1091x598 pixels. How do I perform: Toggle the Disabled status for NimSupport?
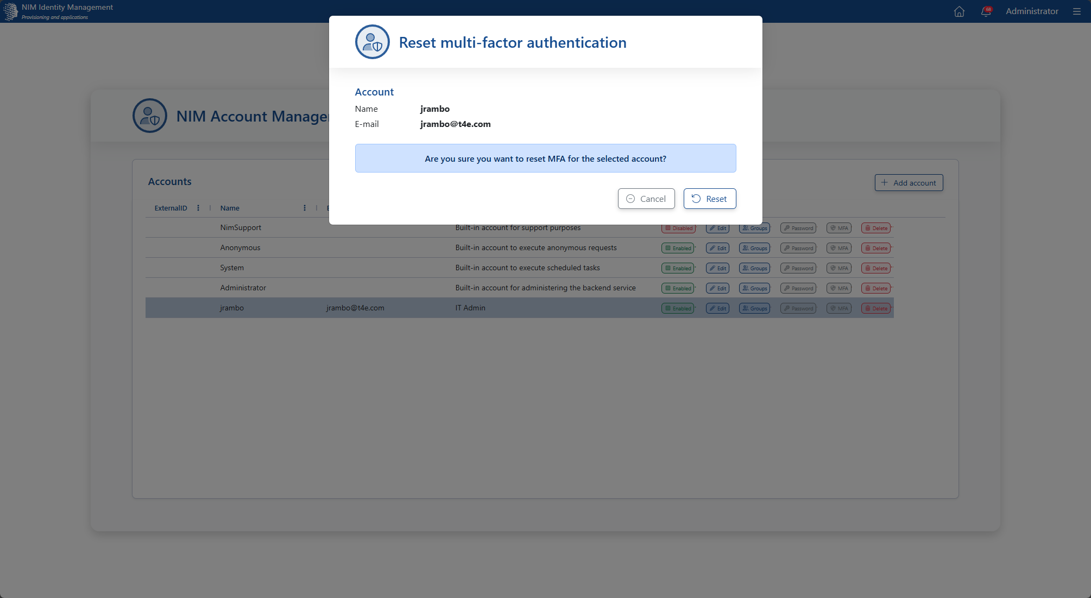coord(679,228)
